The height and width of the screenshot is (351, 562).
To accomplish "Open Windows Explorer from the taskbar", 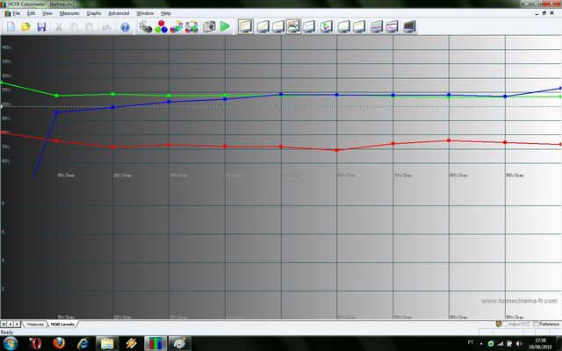I will coord(107,343).
